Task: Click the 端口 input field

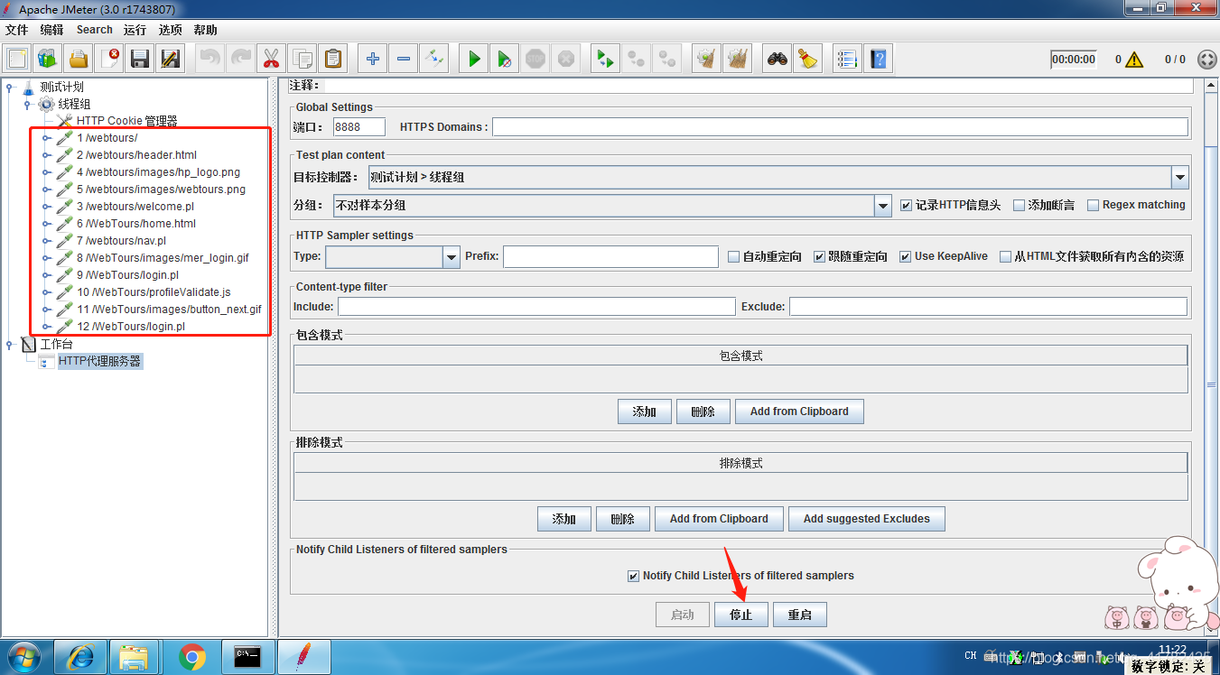Action: pyautogui.click(x=359, y=127)
